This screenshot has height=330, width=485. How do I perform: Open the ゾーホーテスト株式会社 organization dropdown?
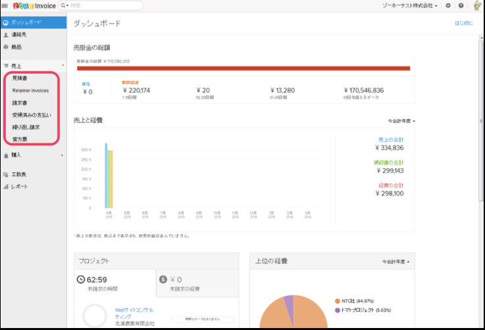click(x=410, y=5)
